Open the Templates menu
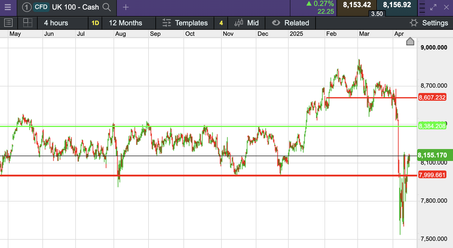453x248 pixels. click(185, 23)
